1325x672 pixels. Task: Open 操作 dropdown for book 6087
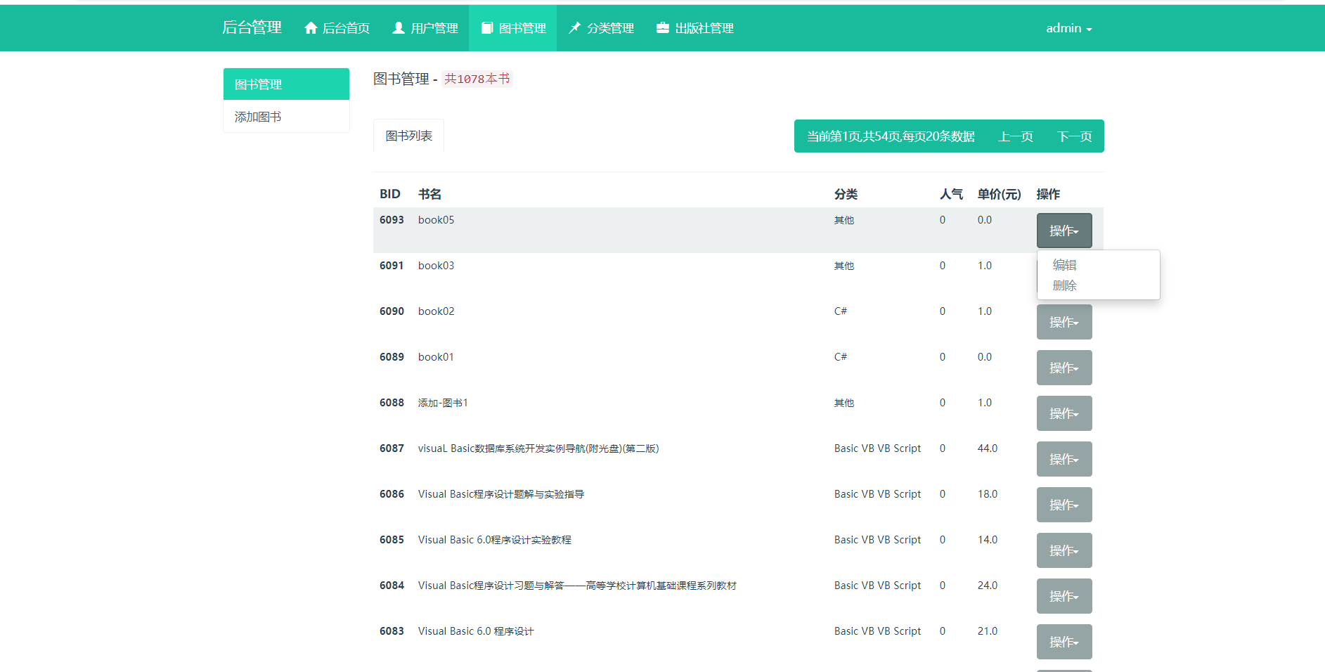[1064, 459]
